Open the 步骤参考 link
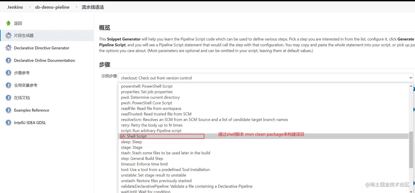Screen dimensions: 415x193 tap(22, 73)
